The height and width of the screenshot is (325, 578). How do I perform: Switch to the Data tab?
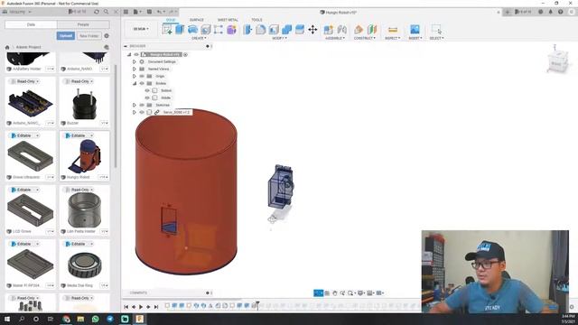[x=31, y=24]
